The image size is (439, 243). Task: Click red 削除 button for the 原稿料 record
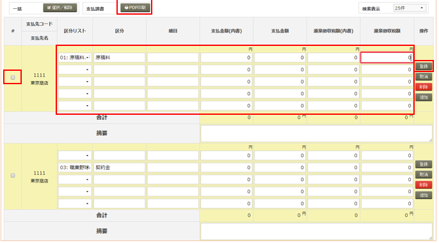pos(424,87)
